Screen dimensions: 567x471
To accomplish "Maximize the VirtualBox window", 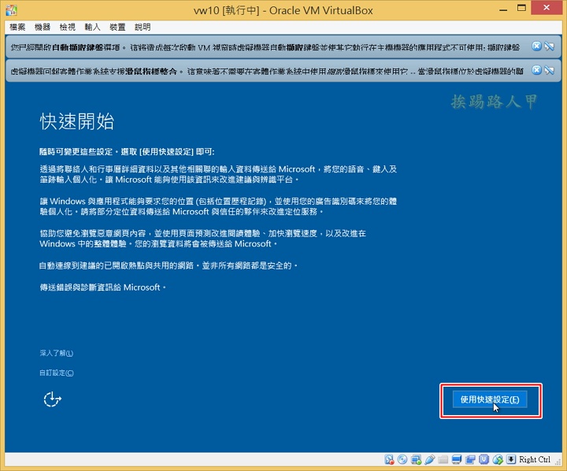I will click(521, 8).
